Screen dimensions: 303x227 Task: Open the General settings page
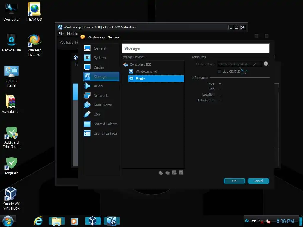tap(101, 48)
